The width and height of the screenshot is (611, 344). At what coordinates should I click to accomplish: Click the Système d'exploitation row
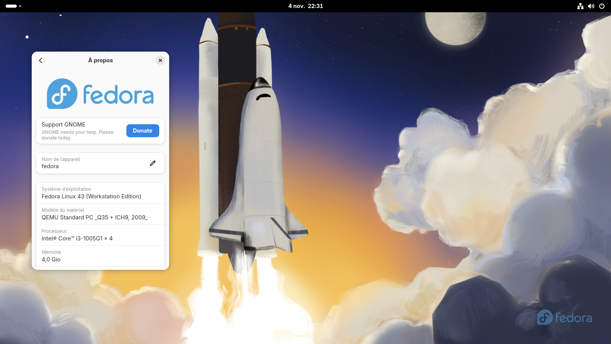100,193
